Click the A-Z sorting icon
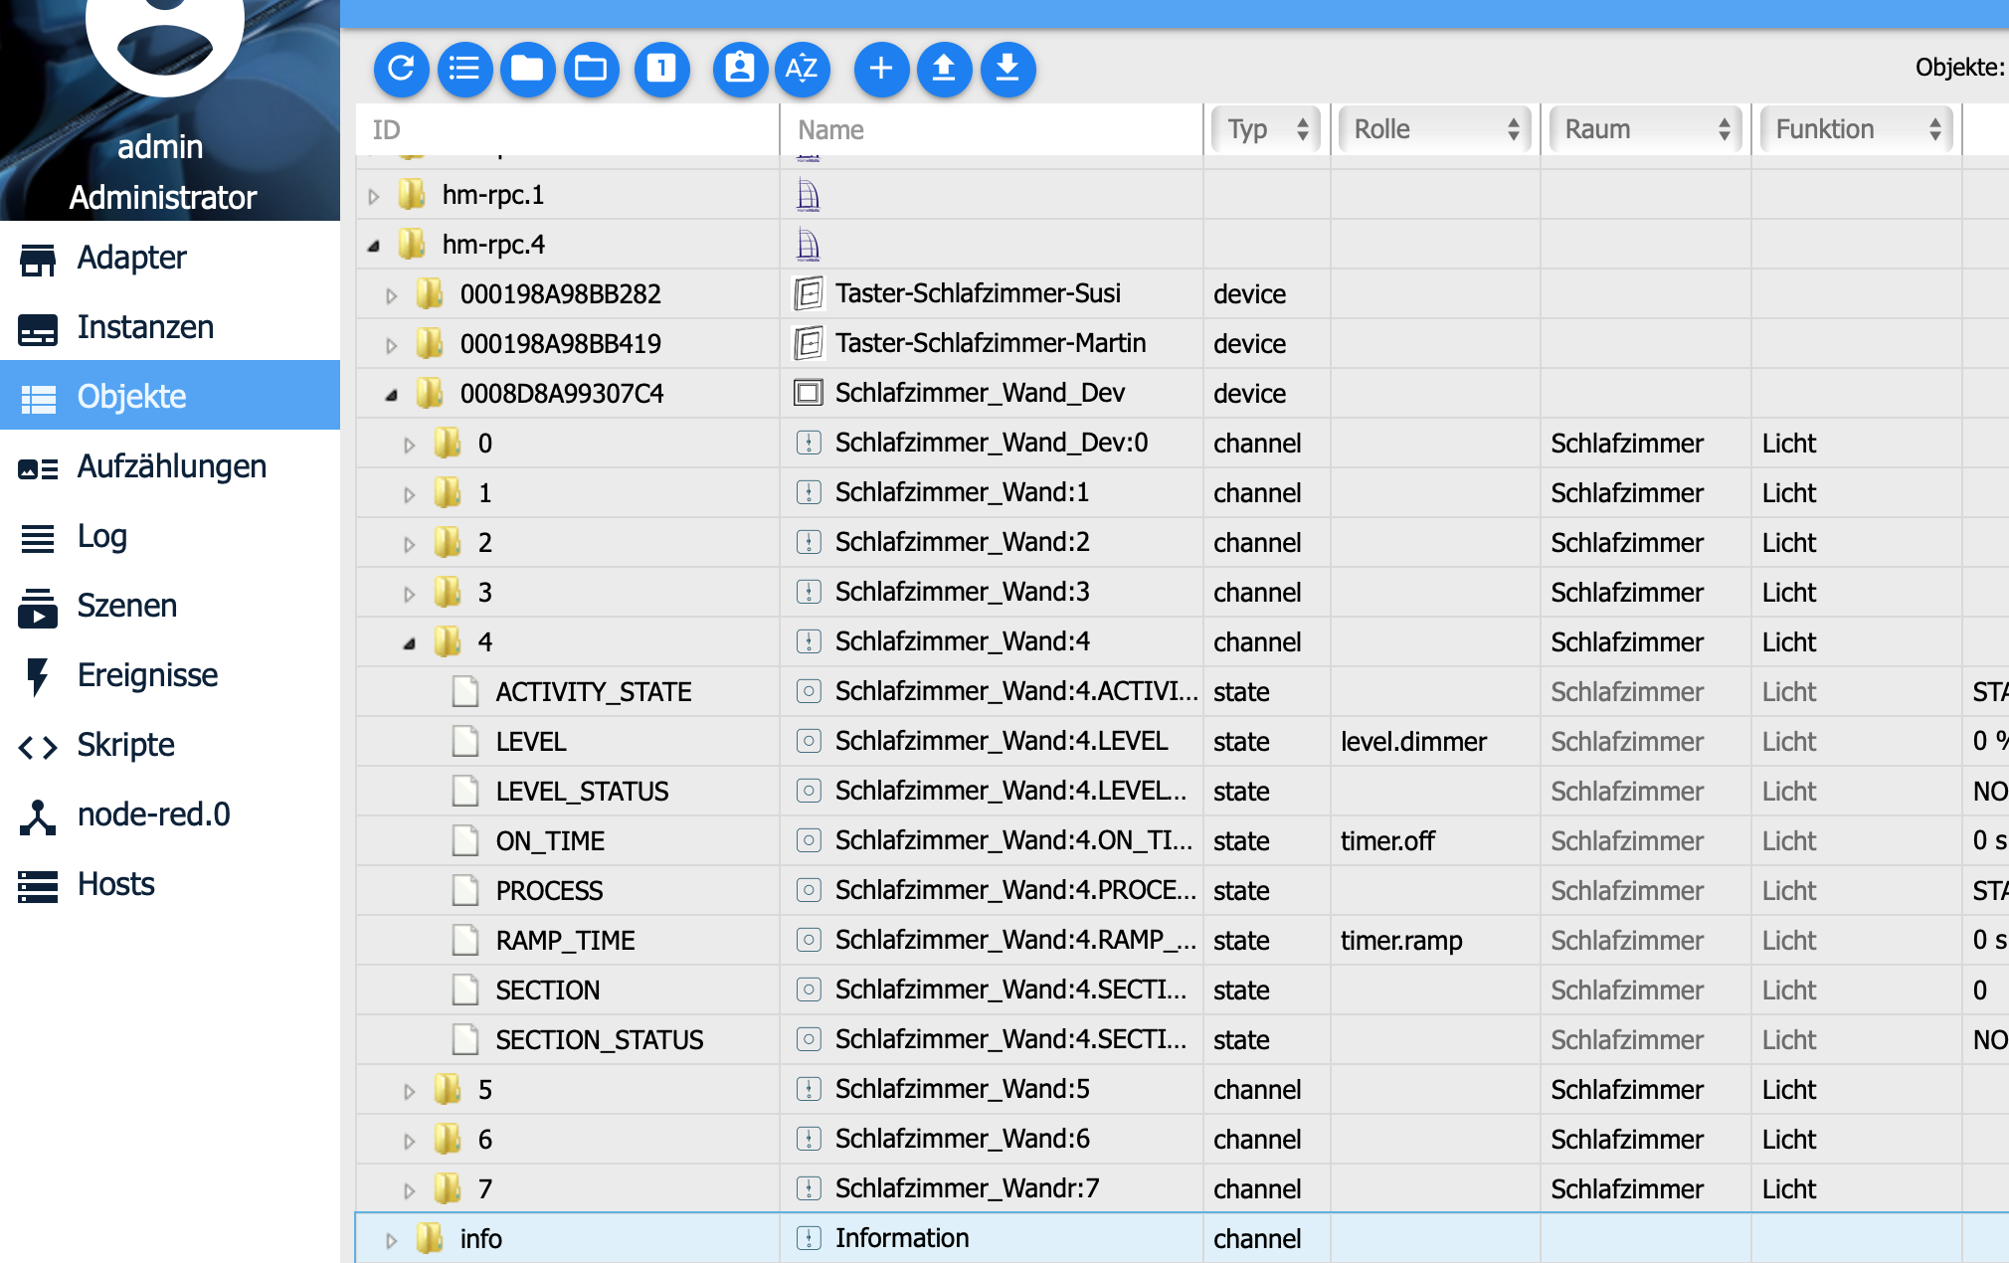2009x1263 pixels. pyautogui.click(x=802, y=67)
